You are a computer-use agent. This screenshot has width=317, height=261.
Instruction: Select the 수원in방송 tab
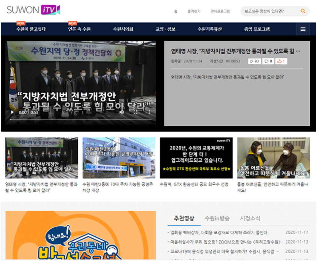pyautogui.click(x=217, y=218)
